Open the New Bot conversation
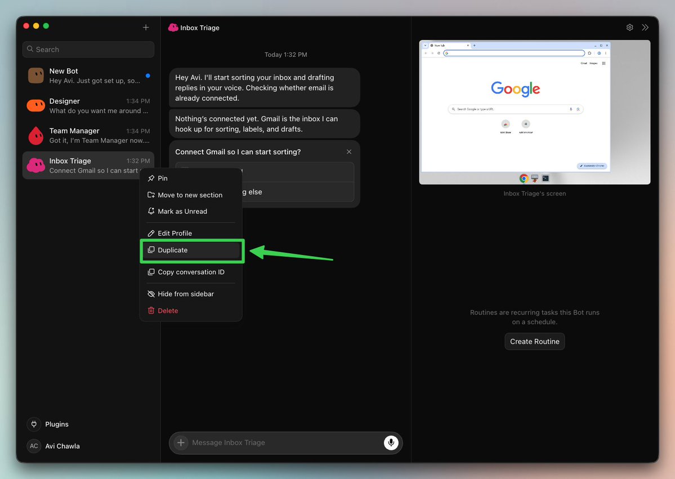The height and width of the screenshot is (479, 675). [88, 76]
